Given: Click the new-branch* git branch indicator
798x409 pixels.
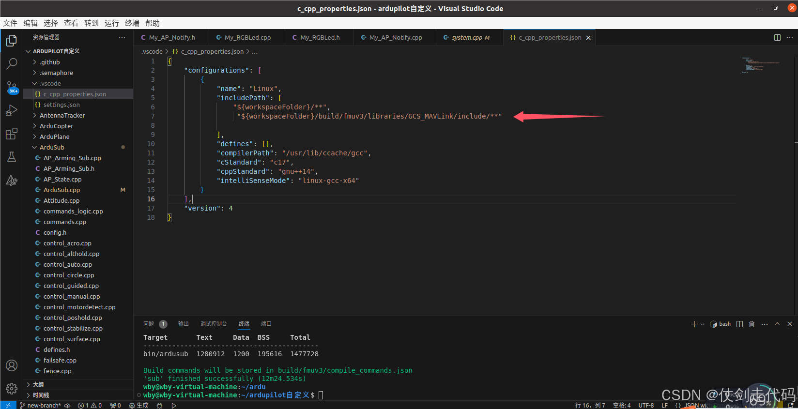Looking at the screenshot, I should click(41, 405).
